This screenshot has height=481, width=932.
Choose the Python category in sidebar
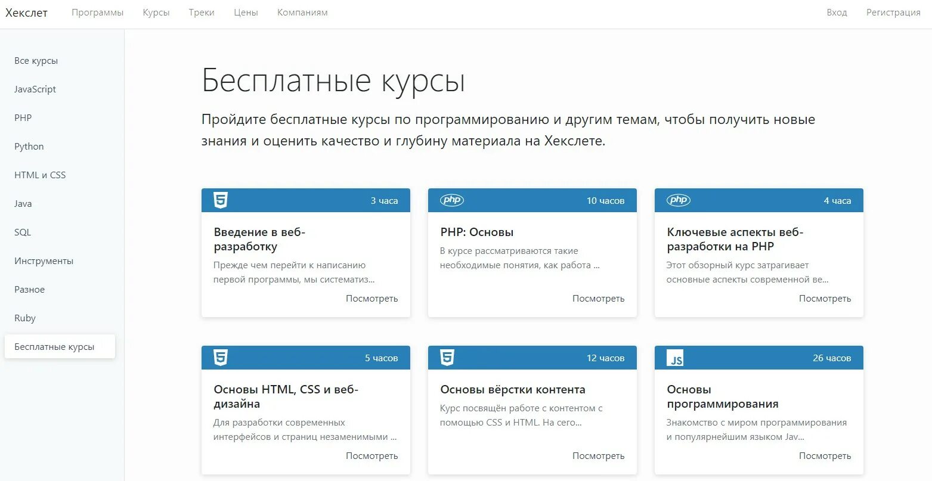click(x=29, y=147)
